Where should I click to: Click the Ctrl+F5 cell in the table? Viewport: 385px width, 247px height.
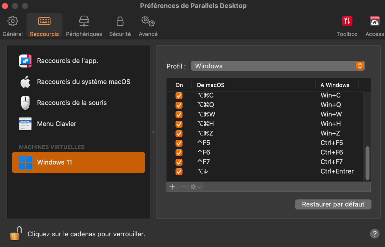(x=332, y=143)
